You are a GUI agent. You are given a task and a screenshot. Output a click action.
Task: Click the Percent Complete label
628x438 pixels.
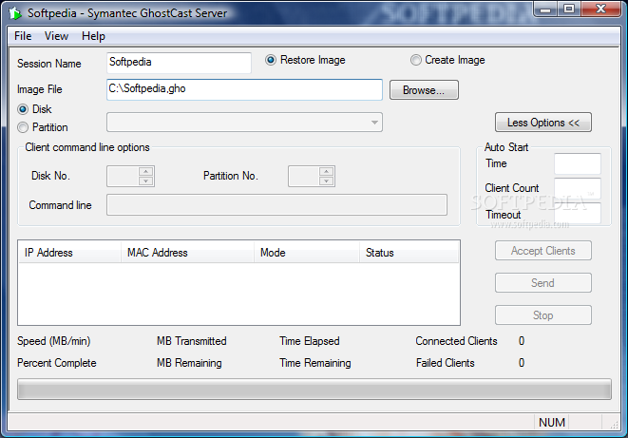[x=56, y=363]
